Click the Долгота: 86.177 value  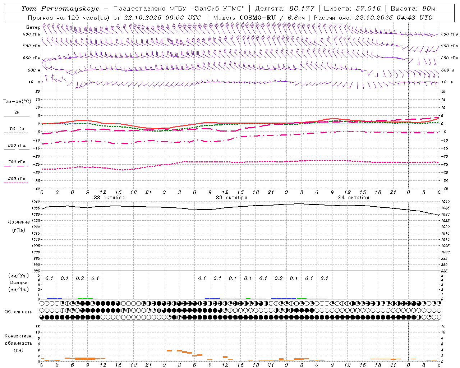285,9
